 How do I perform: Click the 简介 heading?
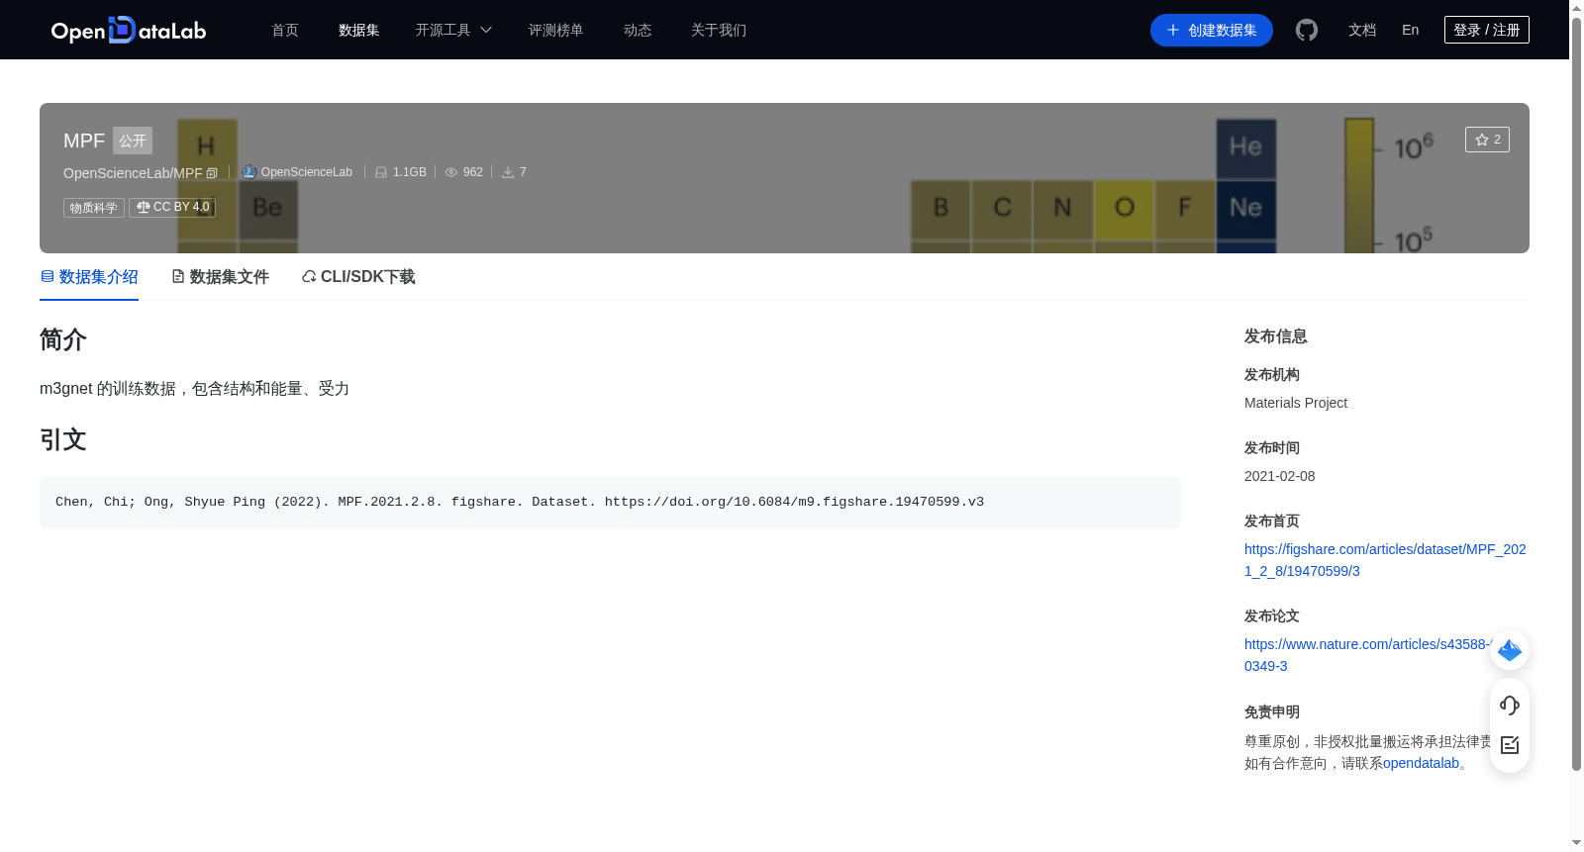(x=63, y=339)
